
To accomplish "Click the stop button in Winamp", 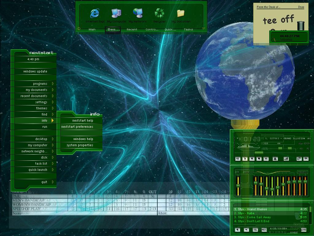I will click(x=259, y=159).
